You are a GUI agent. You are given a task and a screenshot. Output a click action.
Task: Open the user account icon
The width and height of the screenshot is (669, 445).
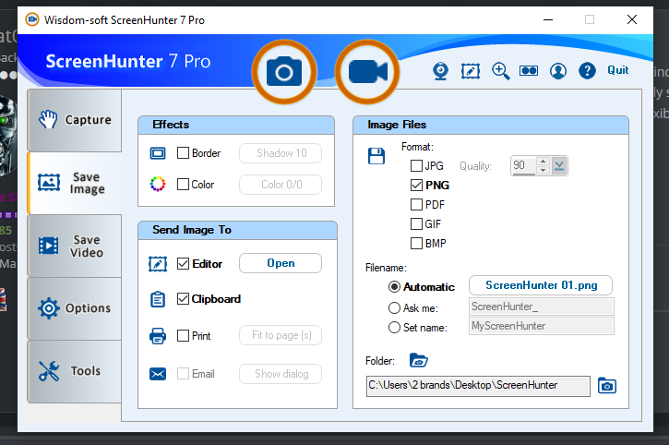tap(558, 71)
